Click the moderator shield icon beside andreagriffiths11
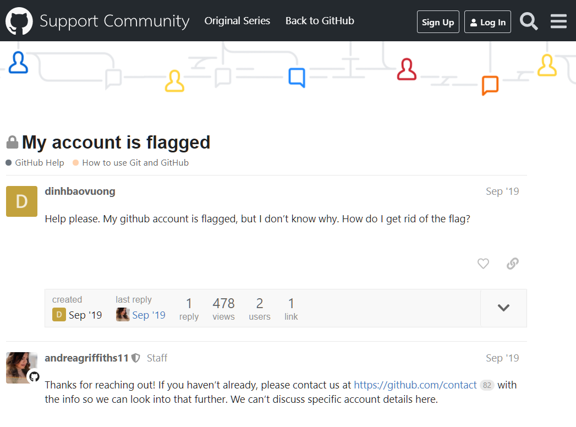Screen dimensions: 576x427 135,358
